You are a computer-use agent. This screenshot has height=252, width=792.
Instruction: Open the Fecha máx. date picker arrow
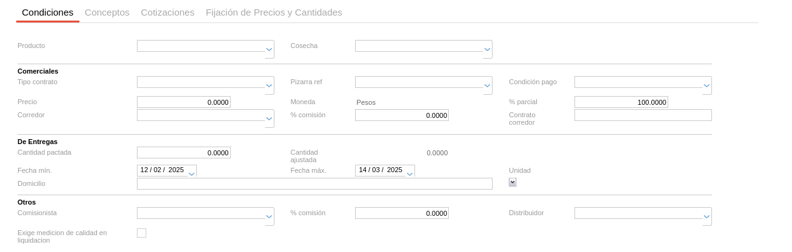click(410, 173)
